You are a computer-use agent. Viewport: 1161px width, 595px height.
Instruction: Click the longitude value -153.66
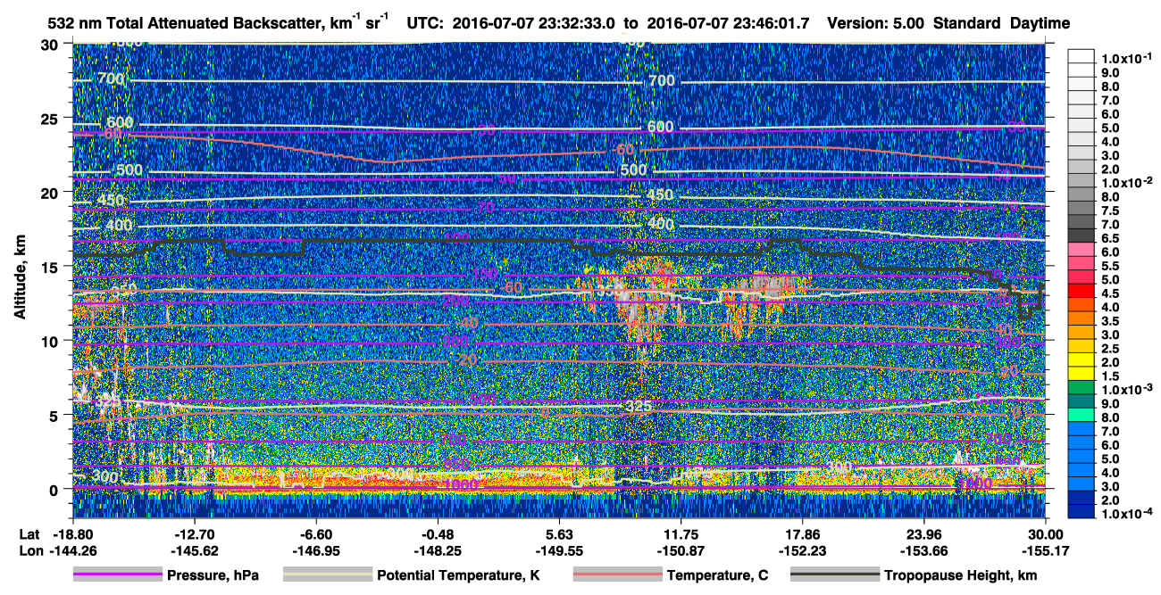[x=923, y=550]
